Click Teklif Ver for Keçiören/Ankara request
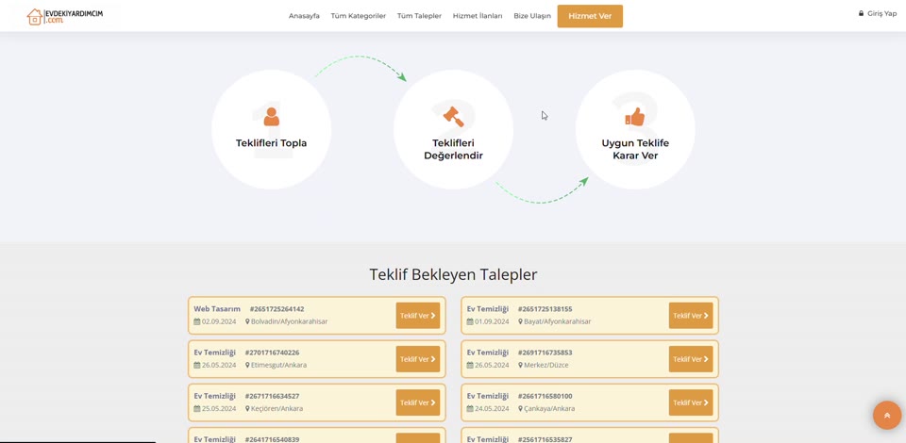The width and height of the screenshot is (906, 443). coord(418,402)
